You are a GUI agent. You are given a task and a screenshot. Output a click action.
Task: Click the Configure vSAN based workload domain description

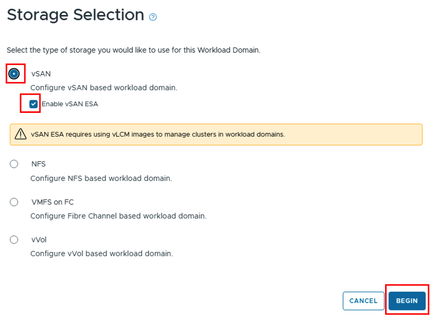[x=104, y=88]
